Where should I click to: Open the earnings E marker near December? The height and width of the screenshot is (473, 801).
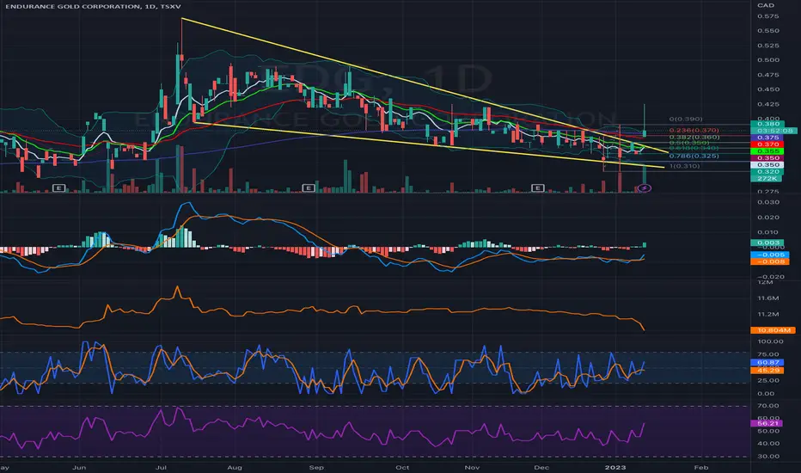(x=537, y=188)
